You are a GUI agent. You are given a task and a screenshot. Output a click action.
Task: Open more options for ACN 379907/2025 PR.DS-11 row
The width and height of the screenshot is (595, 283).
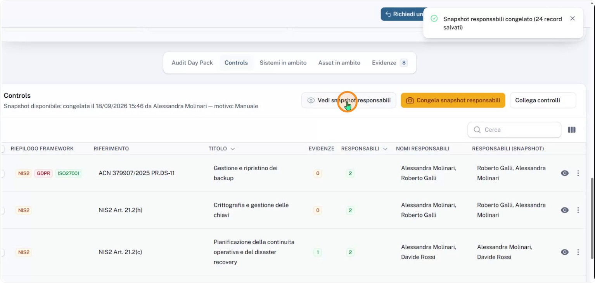coord(578,173)
